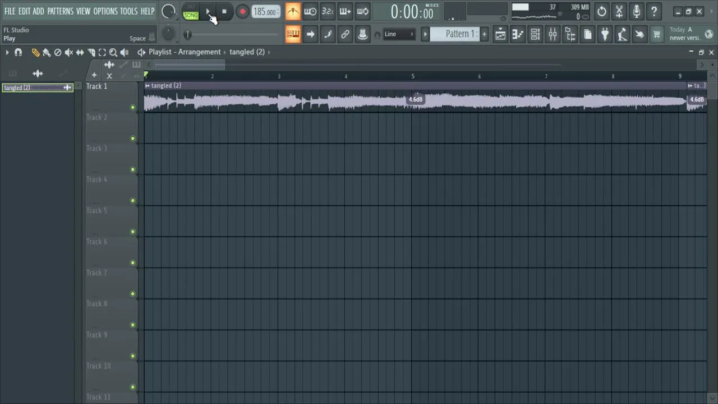718x404 pixels.
Task: Toggle the step-edit arrow button
Action: (x=310, y=34)
